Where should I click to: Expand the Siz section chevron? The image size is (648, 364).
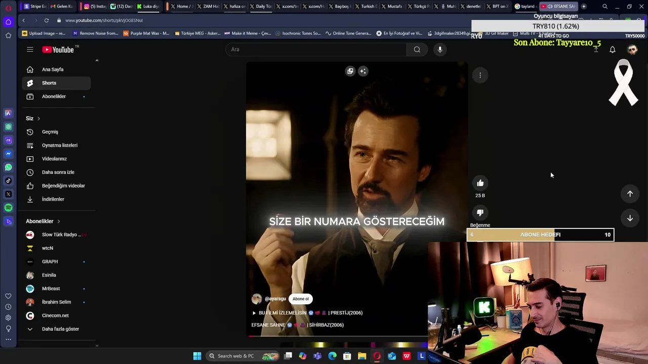[x=38, y=118]
